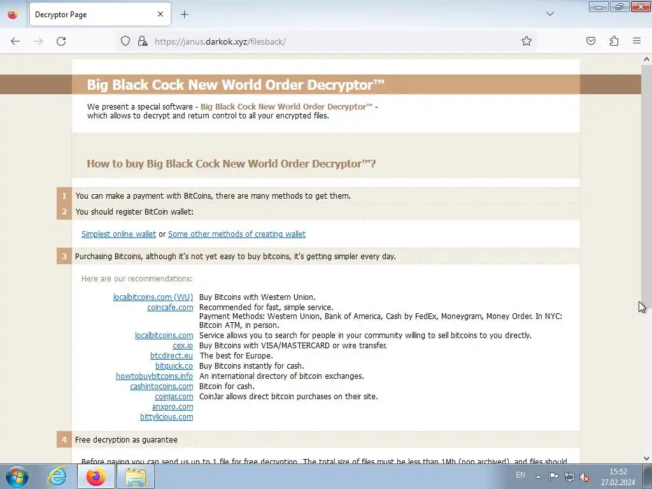This screenshot has height=489, width=652.
Task: Open the bittylicious.com link
Action: (x=166, y=417)
